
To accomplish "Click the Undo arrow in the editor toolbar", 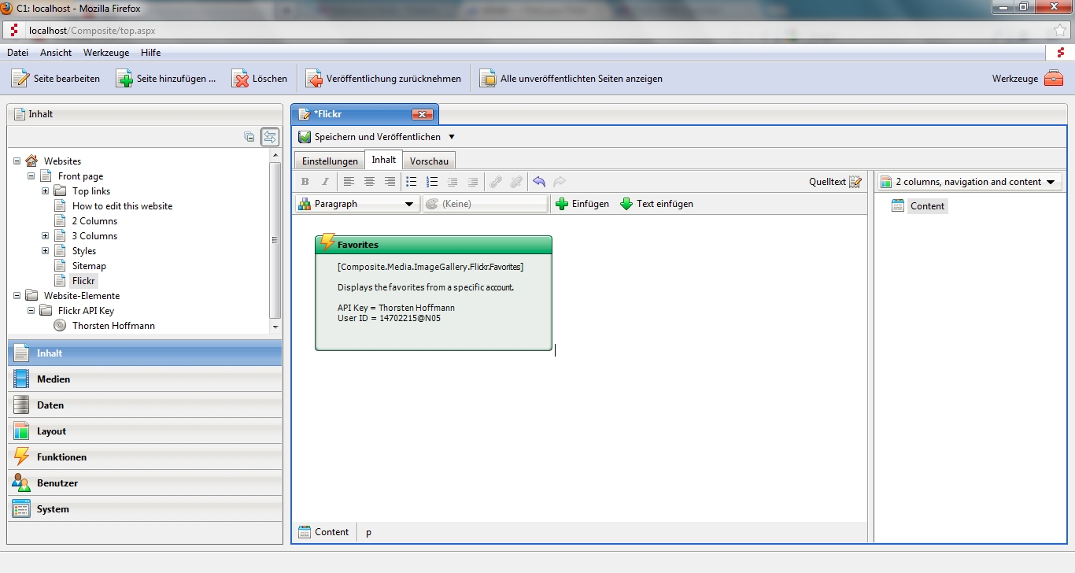I will [539, 182].
